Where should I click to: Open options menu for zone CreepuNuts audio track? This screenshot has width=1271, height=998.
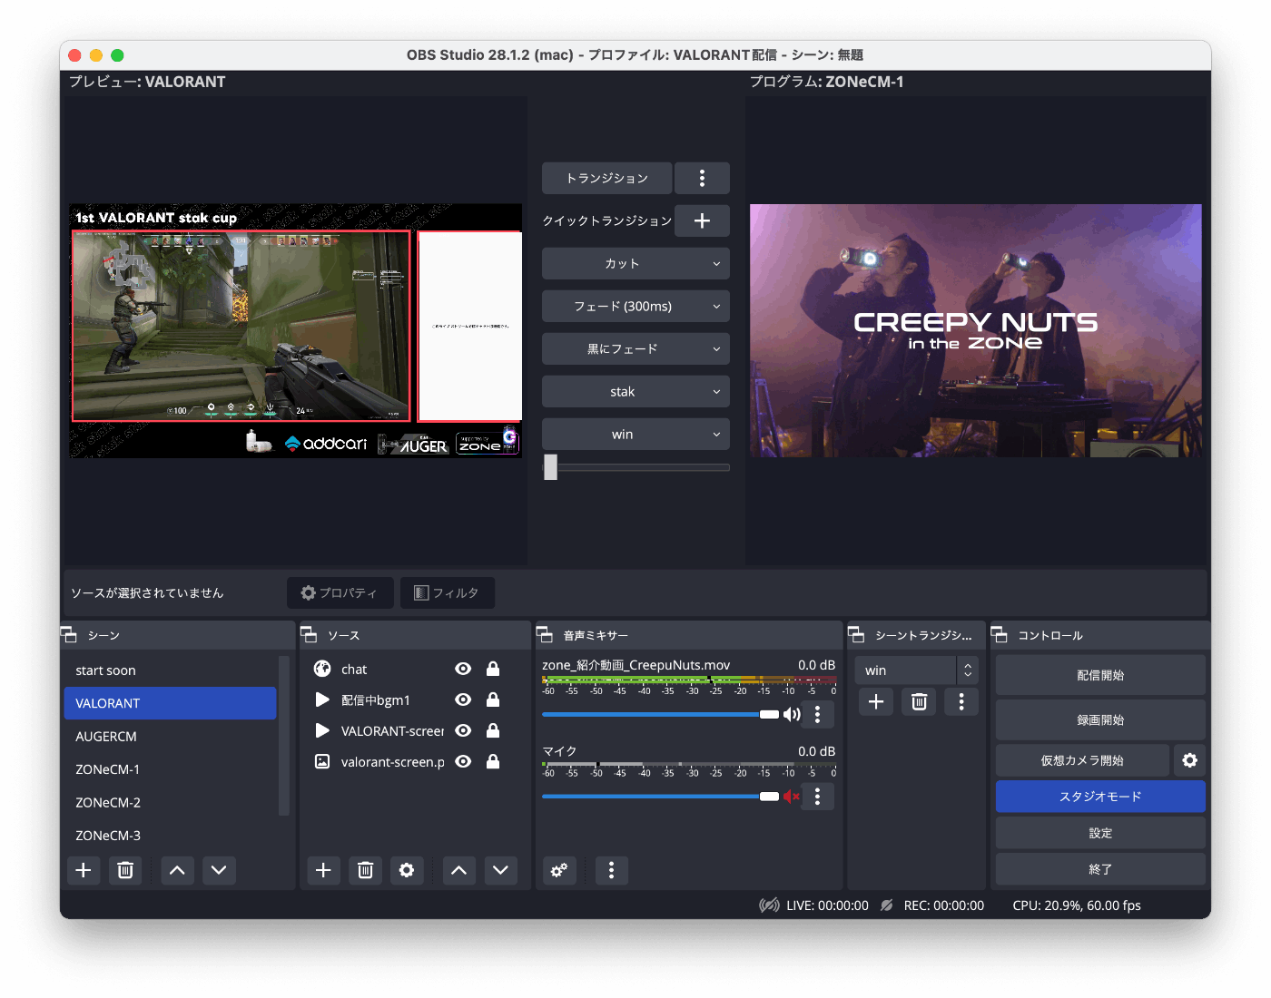coord(817,714)
